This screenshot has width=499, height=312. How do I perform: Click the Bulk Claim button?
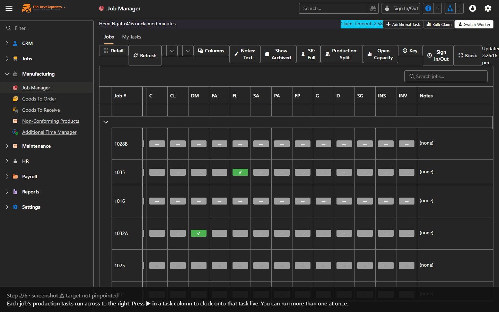point(439,24)
